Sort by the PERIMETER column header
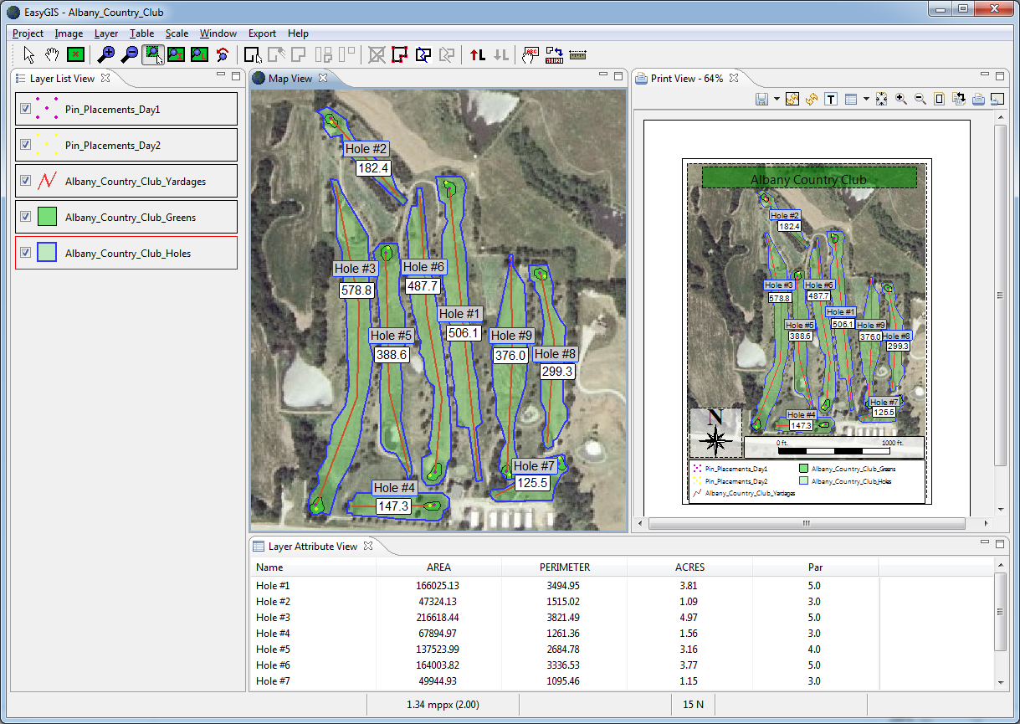The image size is (1020, 724). pyautogui.click(x=564, y=567)
